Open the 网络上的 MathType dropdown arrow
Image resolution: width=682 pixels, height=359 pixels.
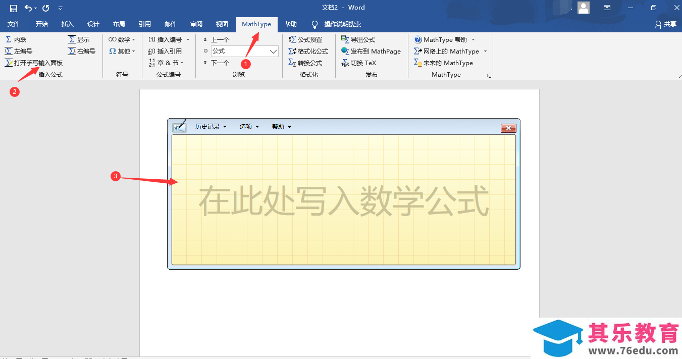485,51
